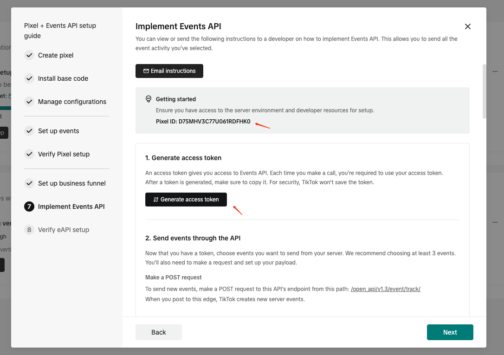Click checkmark icon beside Set up events
Viewport: 504px width, 355px height.
pyautogui.click(x=29, y=131)
